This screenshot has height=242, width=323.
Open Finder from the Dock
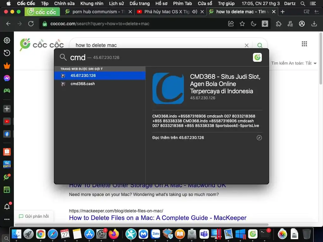pos(16,234)
